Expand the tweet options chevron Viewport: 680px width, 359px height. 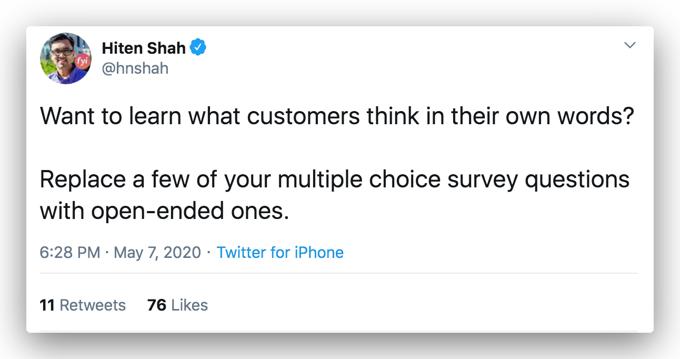[x=630, y=45]
